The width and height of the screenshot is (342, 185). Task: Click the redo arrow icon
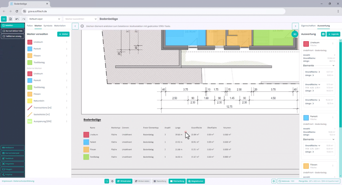(x=23, y=19)
